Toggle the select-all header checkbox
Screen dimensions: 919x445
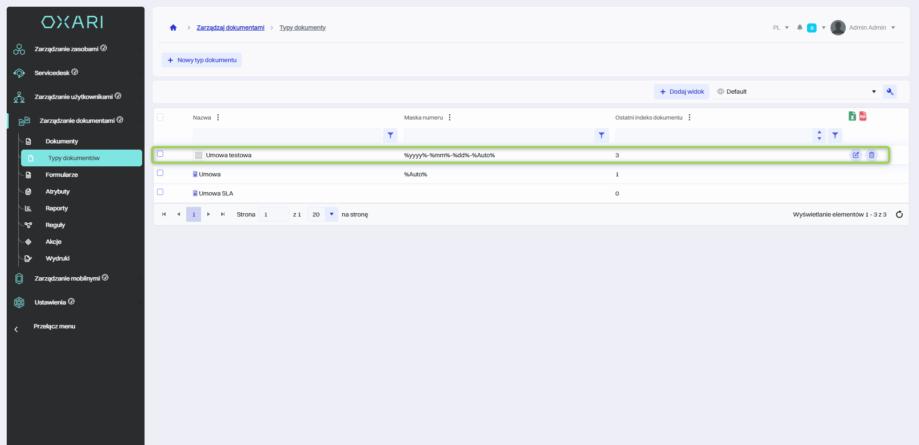point(160,117)
